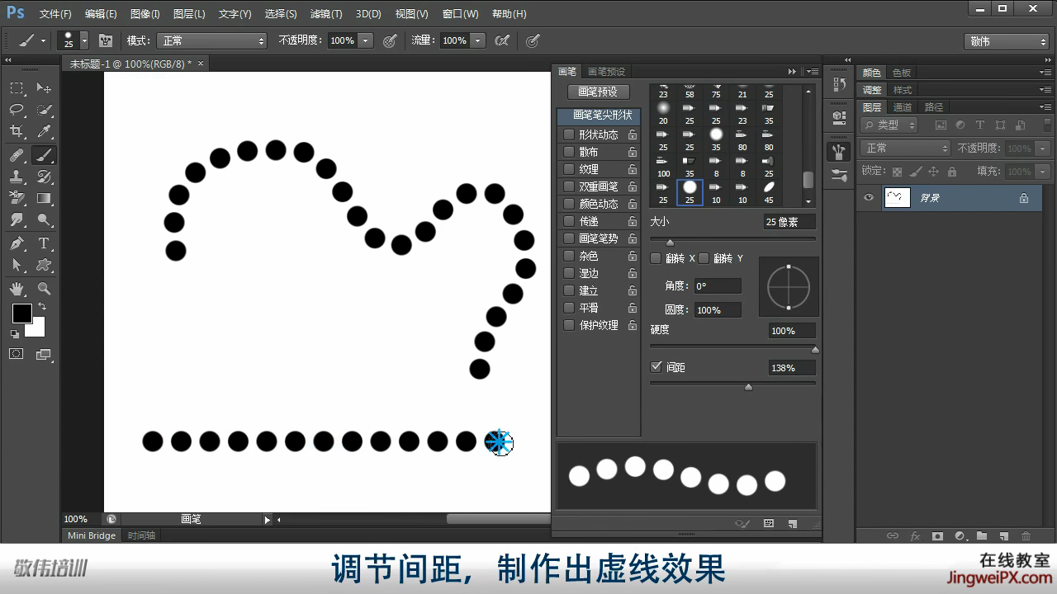This screenshot has width=1057, height=594.
Task: Select the Eraser tool
Action: 17,198
